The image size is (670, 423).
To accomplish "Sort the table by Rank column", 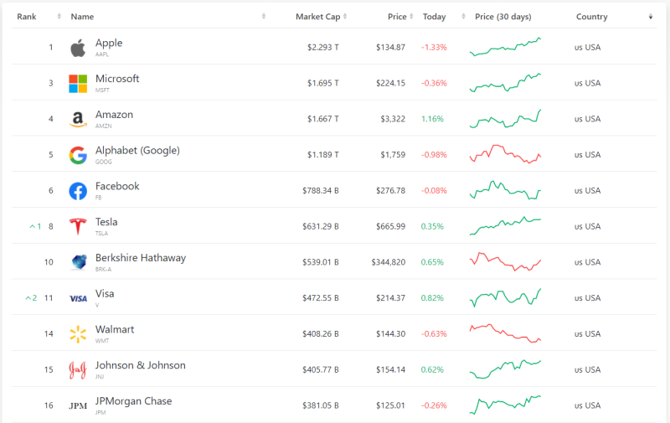I will pos(27,17).
